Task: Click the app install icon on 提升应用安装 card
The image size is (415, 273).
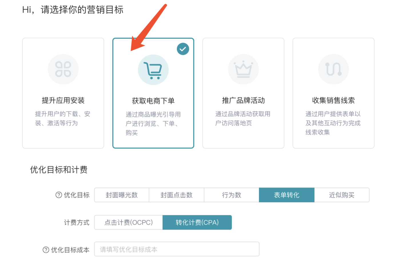Action: (63, 69)
